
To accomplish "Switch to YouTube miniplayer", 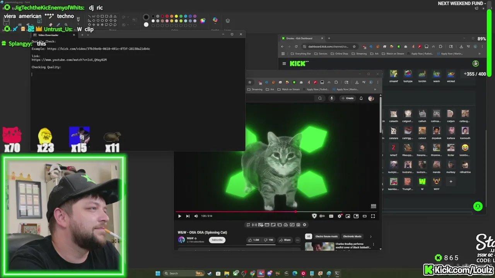I will coord(348,216).
